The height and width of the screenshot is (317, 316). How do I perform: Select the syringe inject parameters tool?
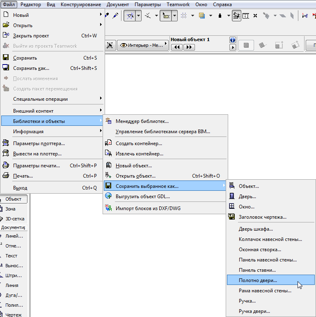point(115,15)
